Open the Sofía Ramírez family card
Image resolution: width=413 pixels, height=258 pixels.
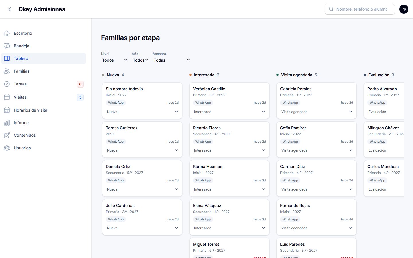click(317, 139)
